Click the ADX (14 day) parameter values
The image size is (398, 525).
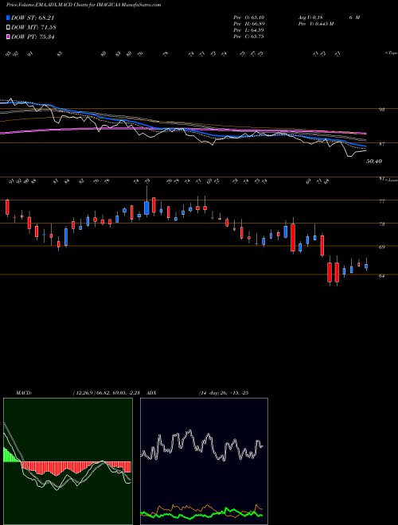click(x=223, y=392)
